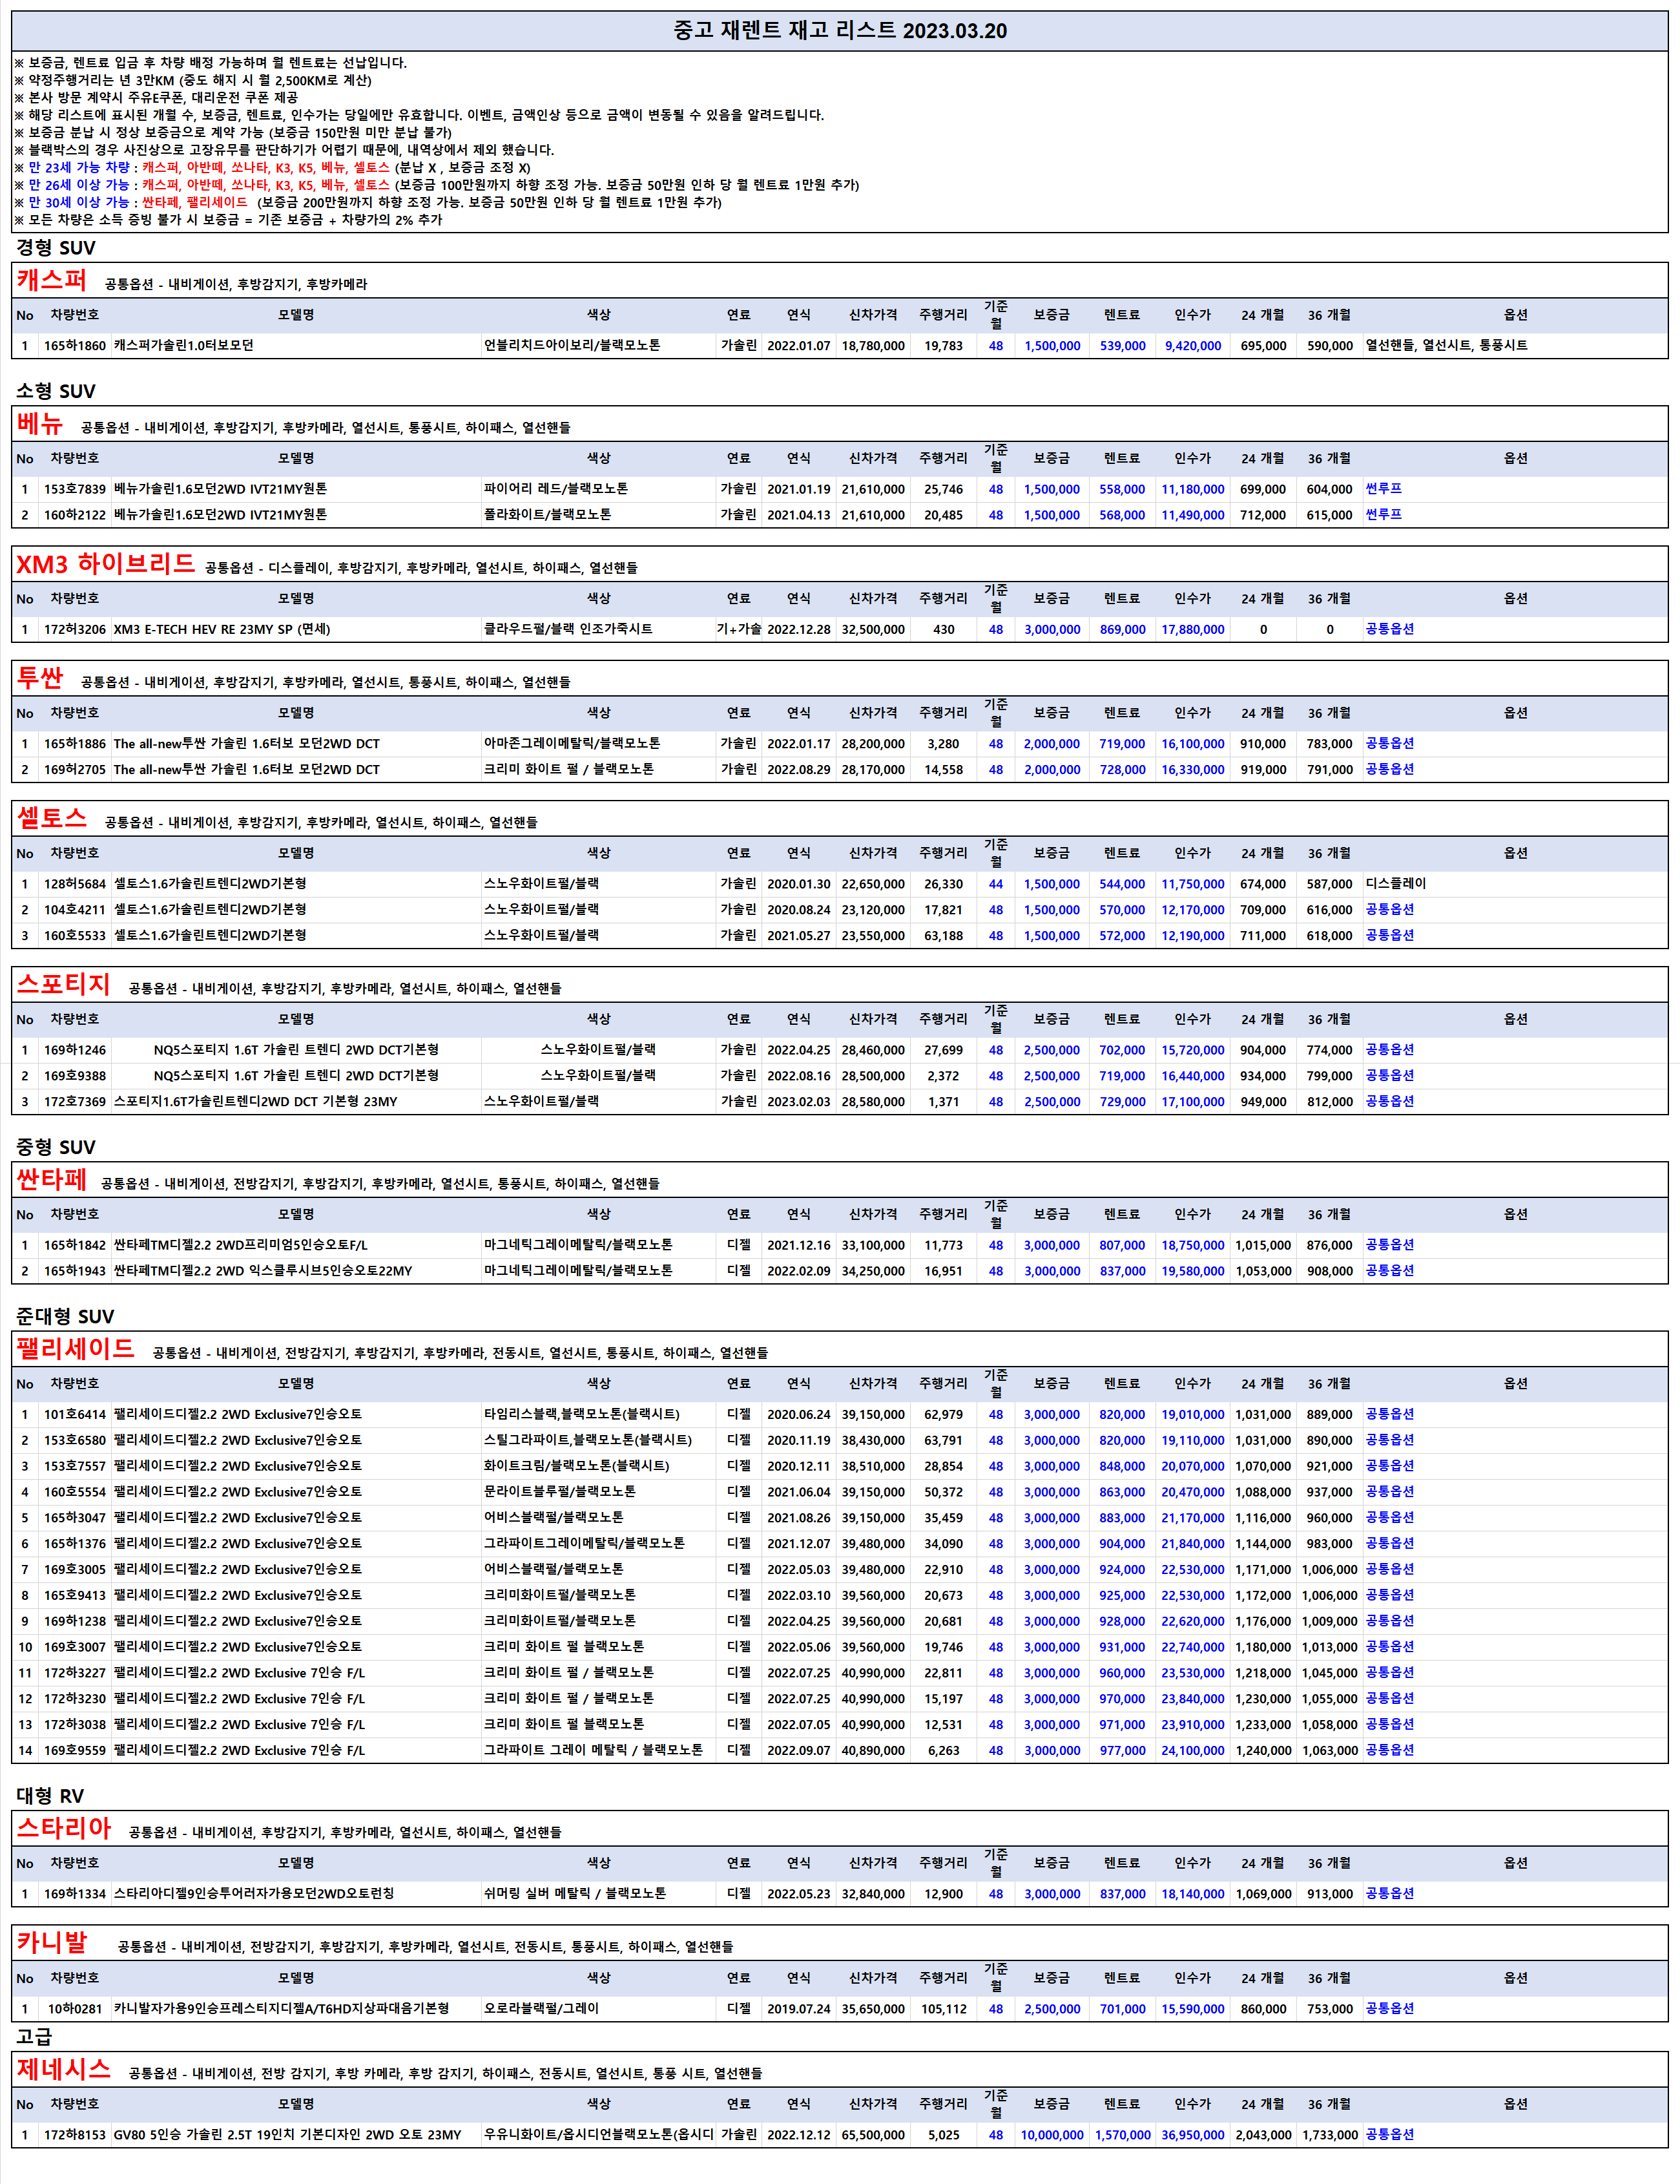
Task: Click buyout price 12,170,000 for 104호4211
Action: [x=1192, y=910]
